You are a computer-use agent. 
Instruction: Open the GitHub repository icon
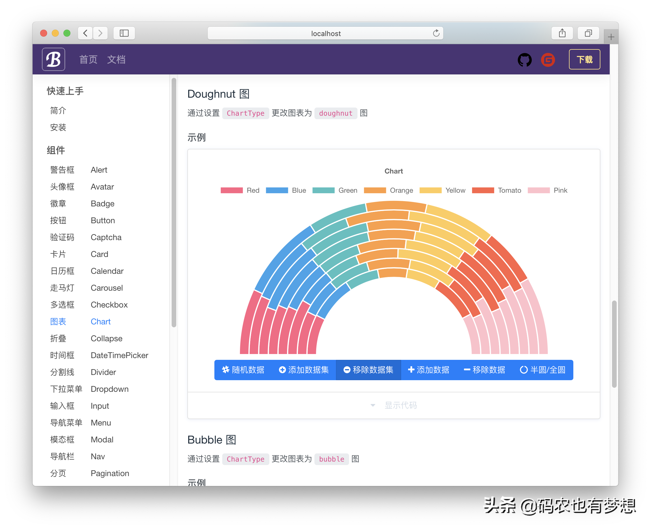524,60
